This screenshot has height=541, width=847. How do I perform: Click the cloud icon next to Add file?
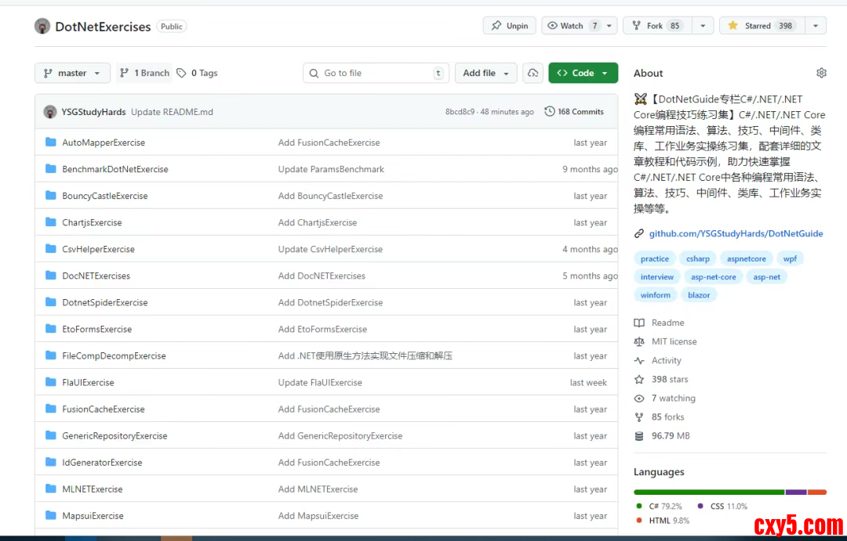point(533,73)
